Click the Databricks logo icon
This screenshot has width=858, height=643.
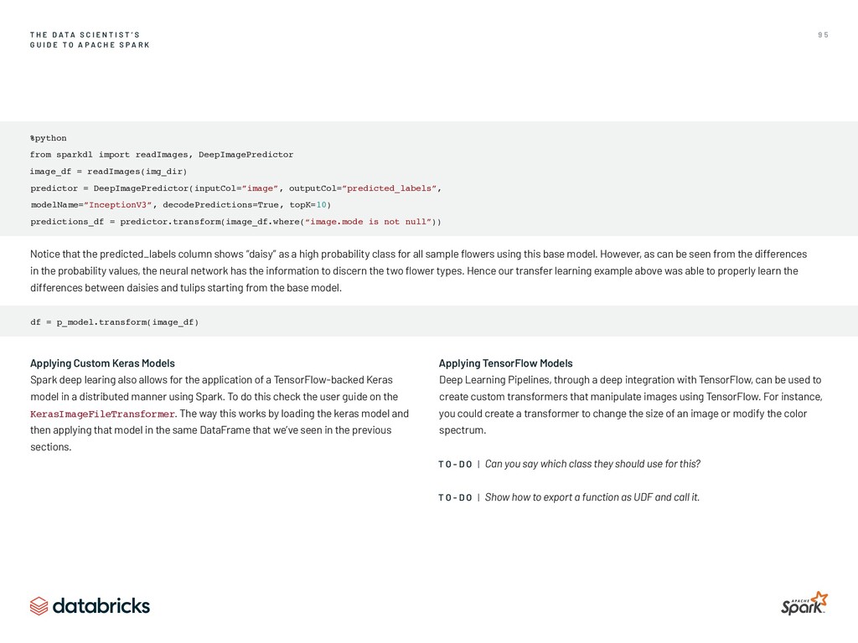[39, 606]
